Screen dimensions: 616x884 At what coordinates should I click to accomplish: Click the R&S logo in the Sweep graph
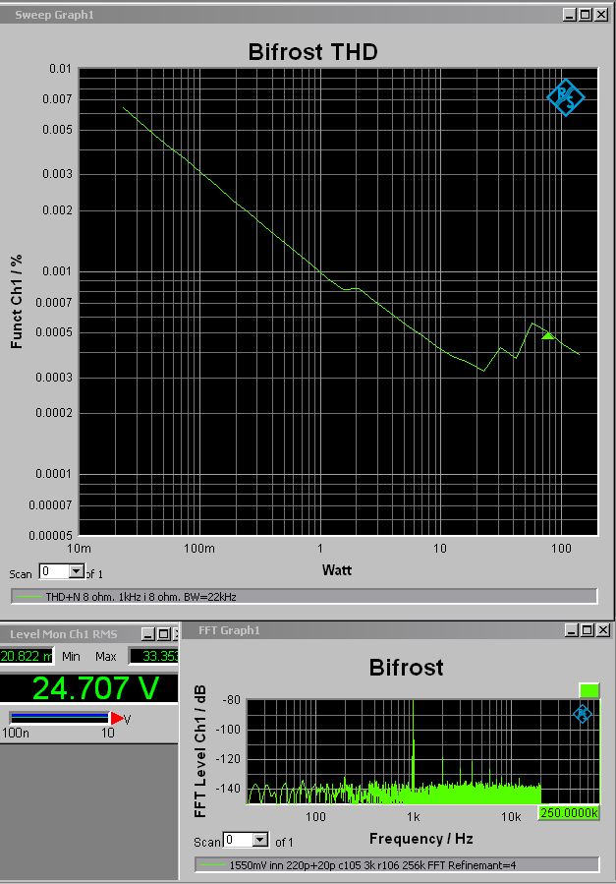coord(566,97)
